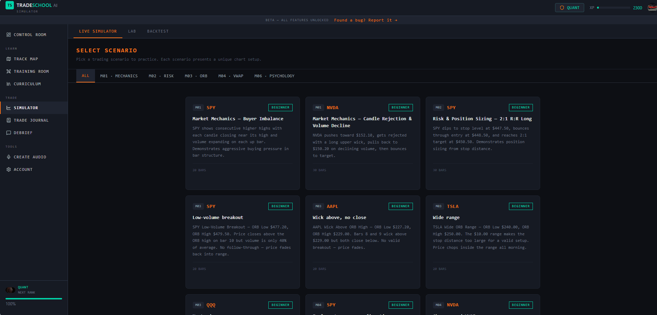Select the Simulator chart icon
The image size is (657, 315).
pyautogui.click(x=9, y=108)
